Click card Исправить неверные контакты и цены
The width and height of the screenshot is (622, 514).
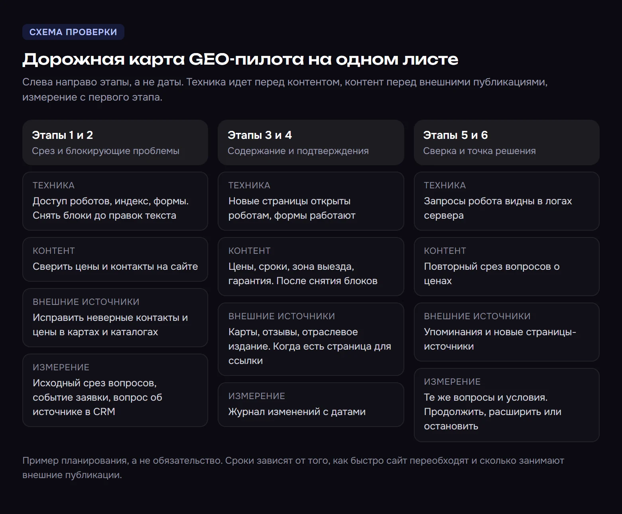click(x=115, y=318)
